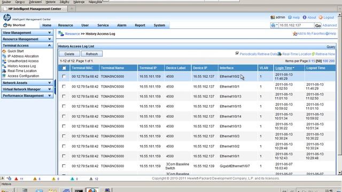Open the Report tab
342x192 pixels.
pyautogui.click(x=140, y=25)
